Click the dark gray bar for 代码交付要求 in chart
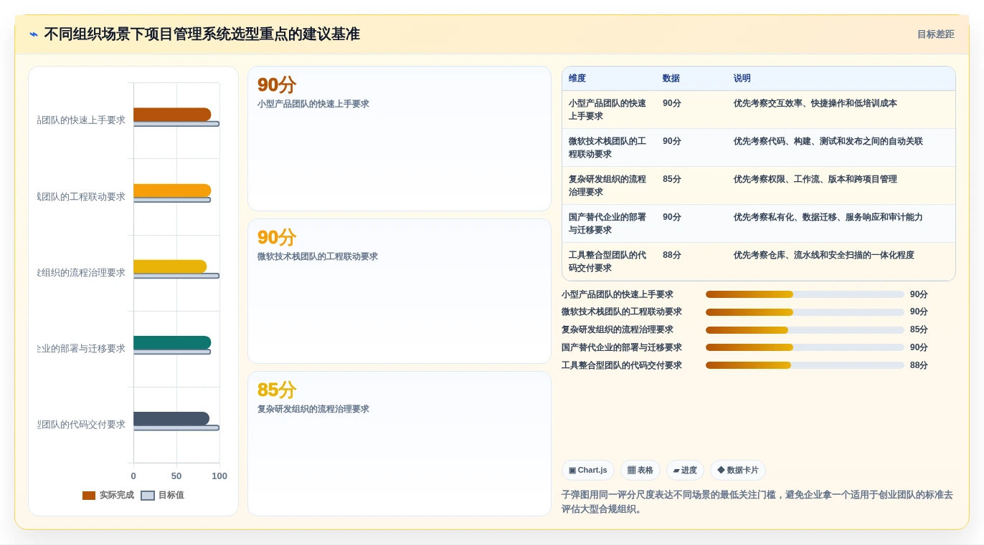The width and height of the screenshot is (984, 545). [171, 418]
